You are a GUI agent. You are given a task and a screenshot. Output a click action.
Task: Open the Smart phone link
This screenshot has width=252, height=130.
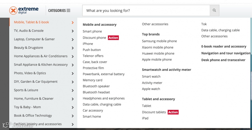coord(92,32)
